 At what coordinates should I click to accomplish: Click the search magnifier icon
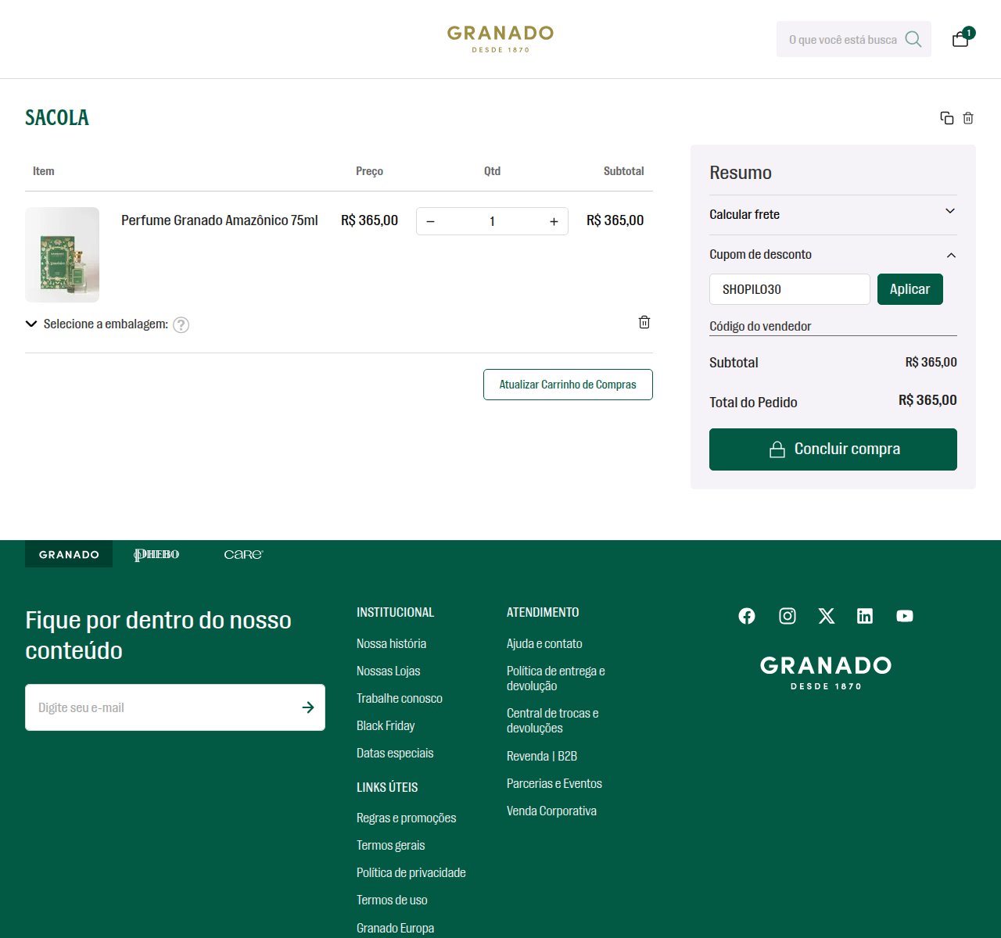coord(913,39)
